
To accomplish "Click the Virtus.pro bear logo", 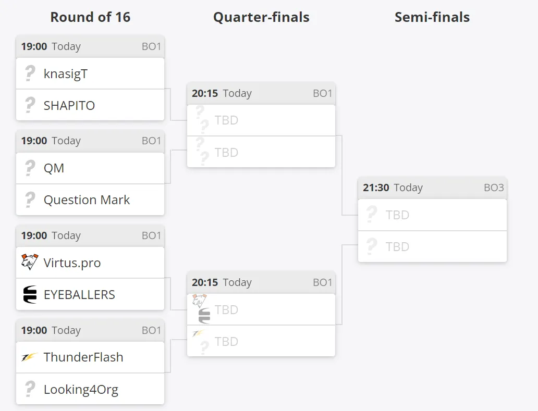I will (30, 262).
